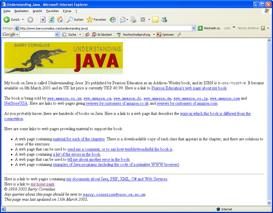Click the Wechseln zu button
This screenshot has height=213, width=273.
point(209,28)
